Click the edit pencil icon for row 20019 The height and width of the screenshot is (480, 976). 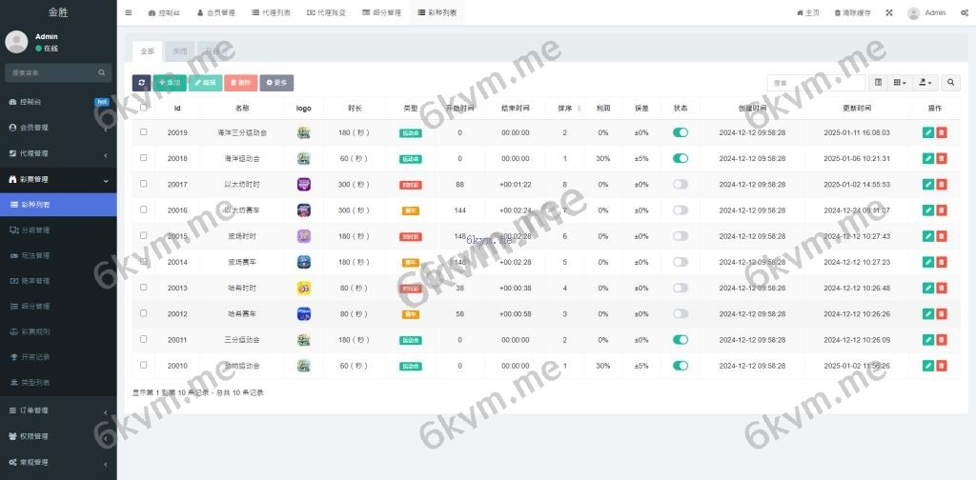point(928,133)
